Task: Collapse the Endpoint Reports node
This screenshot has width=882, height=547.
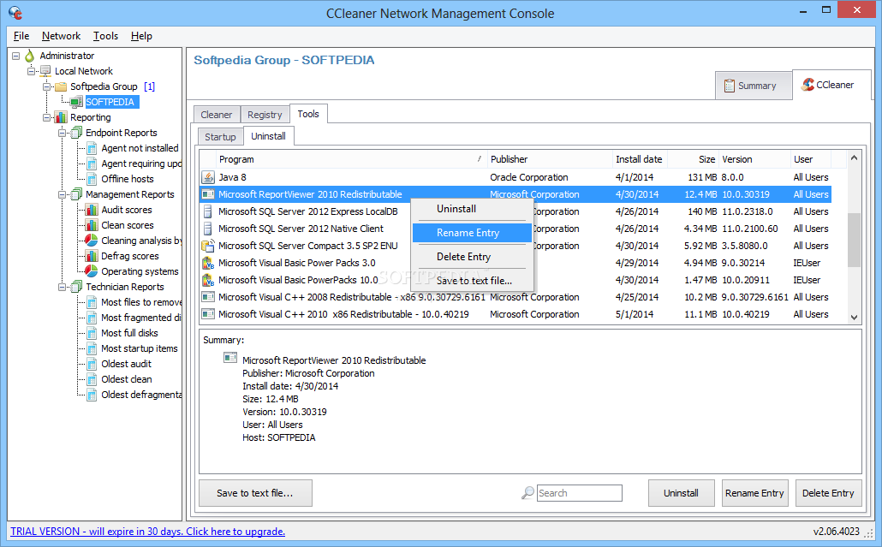Action: click(63, 133)
